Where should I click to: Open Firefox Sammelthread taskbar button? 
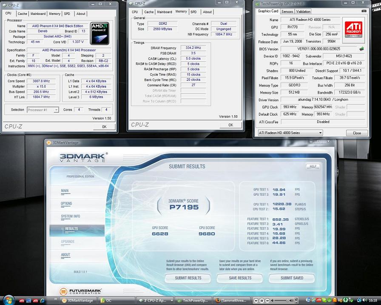231,300
